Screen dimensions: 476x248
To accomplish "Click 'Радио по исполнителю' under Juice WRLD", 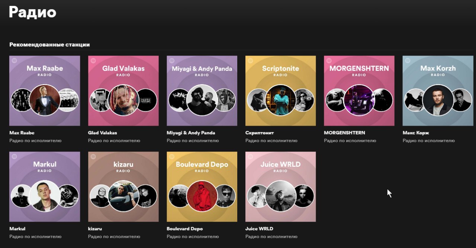I will 271,237.
